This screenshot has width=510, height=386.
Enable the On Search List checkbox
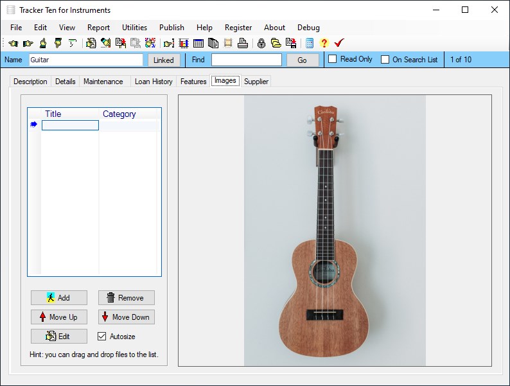[x=385, y=60]
